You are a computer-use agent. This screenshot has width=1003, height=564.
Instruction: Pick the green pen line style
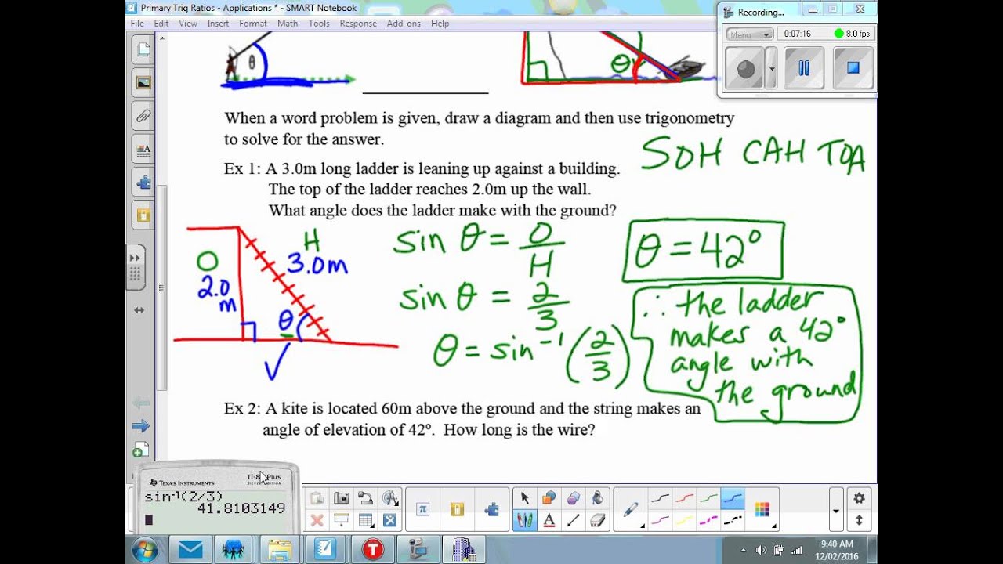click(708, 498)
